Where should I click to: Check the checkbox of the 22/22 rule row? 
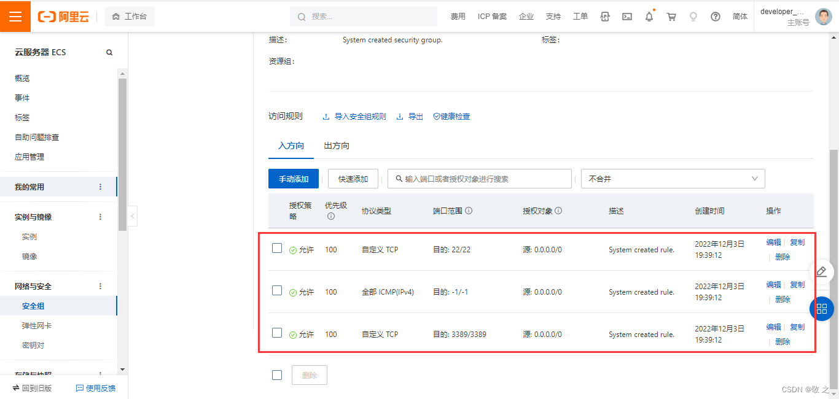coord(276,248)
